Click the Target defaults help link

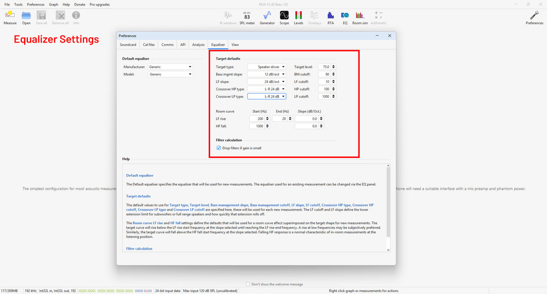coord(138,196)
